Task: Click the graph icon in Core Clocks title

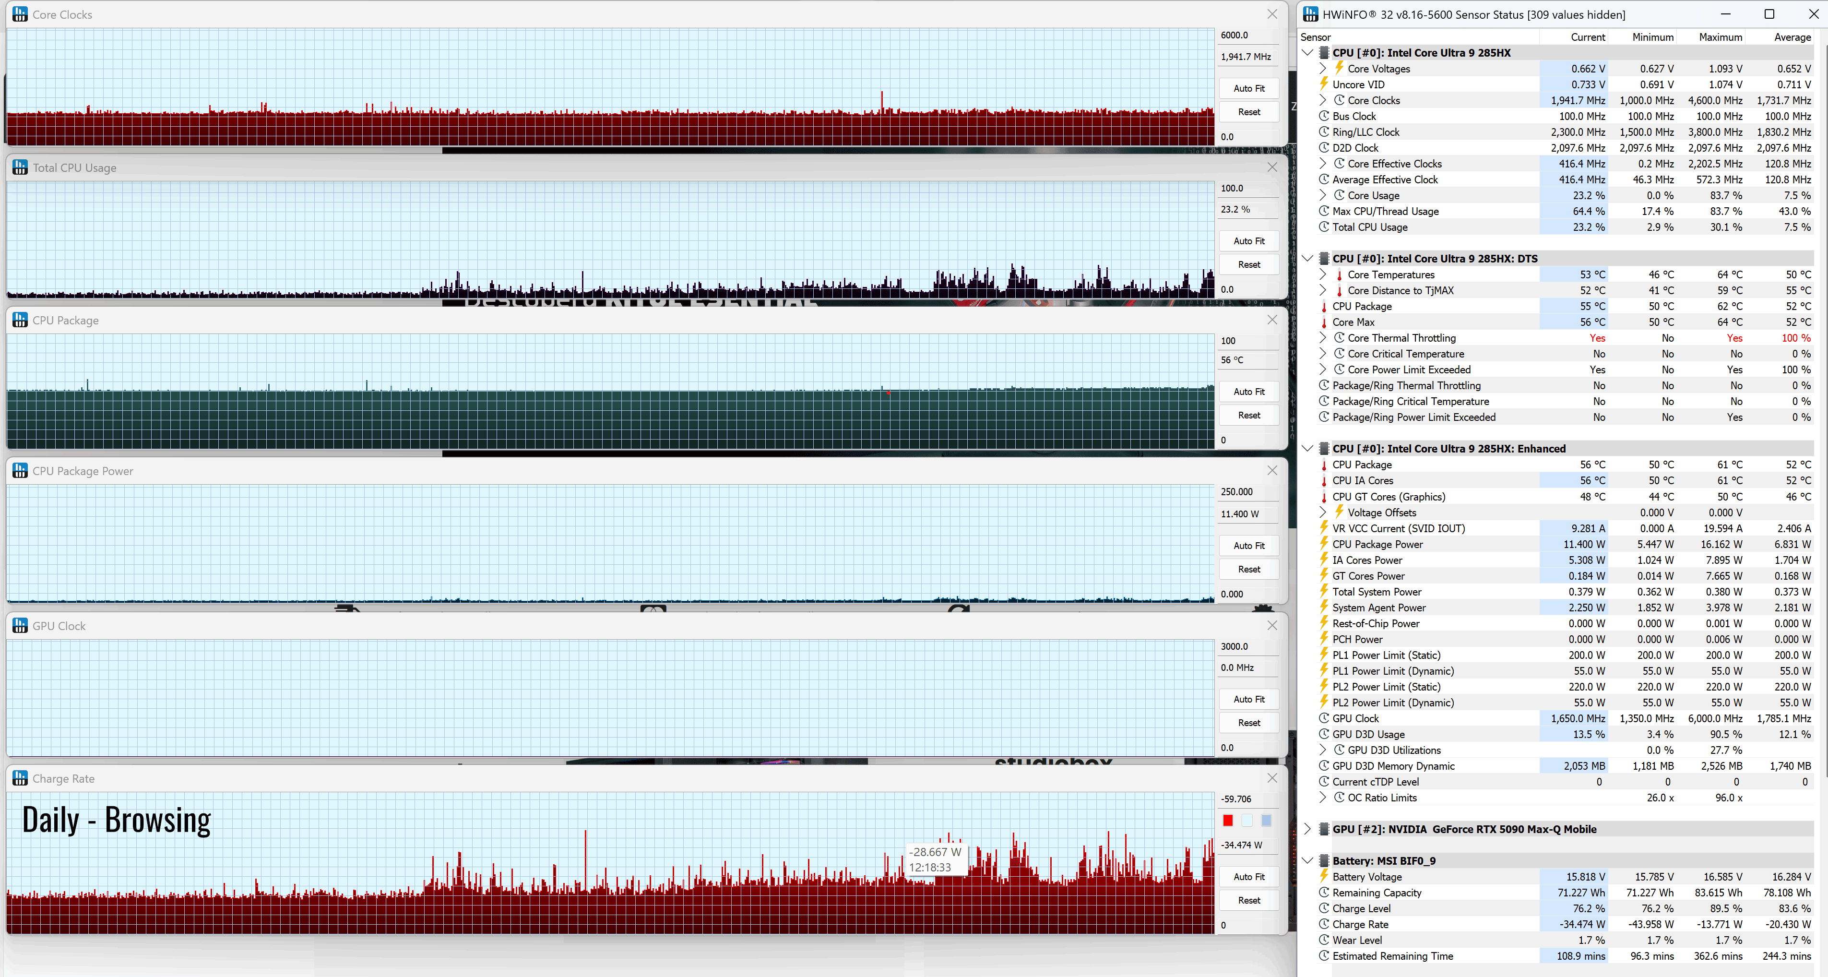Action: 20,14
